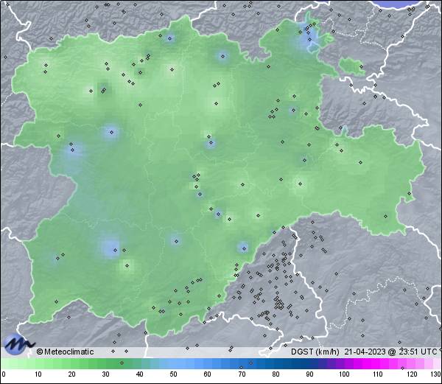Click the scale value 40
This screenshot has width=442, height=384.
pyautogui.click(x=139, y=374)
